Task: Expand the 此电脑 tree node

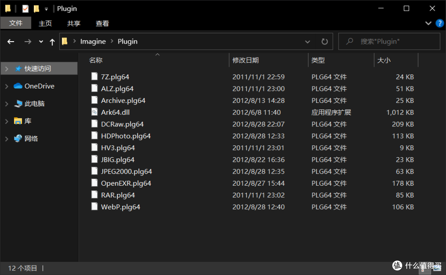Action: pyautogui.click(x=7, y=104)
